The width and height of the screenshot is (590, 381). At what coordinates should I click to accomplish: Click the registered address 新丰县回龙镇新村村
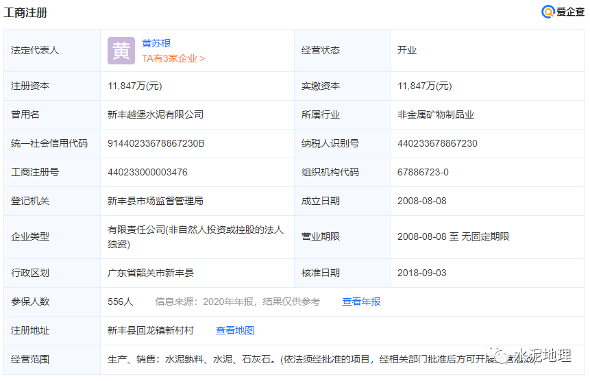pos(151,330)
